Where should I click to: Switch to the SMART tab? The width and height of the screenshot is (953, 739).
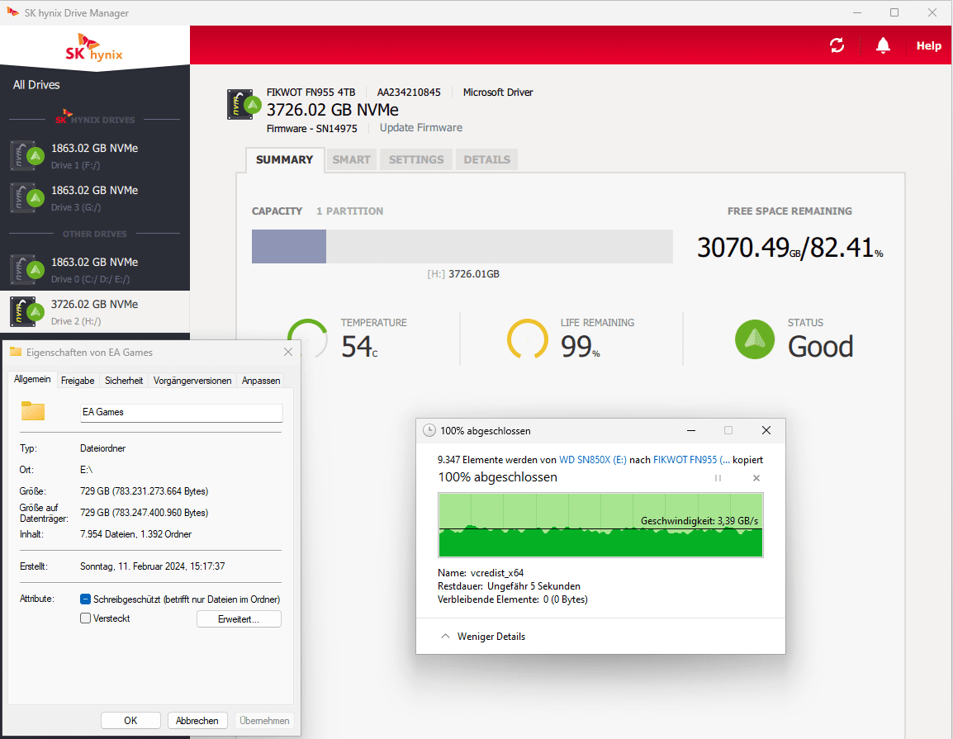pyautogui.click(x=351, y=160)
